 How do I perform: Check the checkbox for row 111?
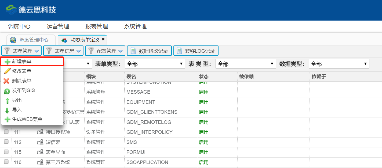[6, 132]
